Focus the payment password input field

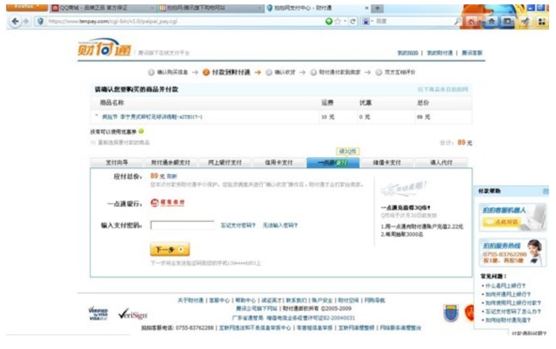[182, 225]
